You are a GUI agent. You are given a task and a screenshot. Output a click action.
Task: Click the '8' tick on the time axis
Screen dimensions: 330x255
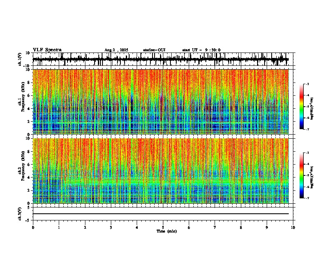coord(241,227)
